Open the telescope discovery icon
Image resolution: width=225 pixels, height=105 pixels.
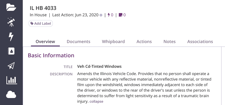tap(11, 22)
